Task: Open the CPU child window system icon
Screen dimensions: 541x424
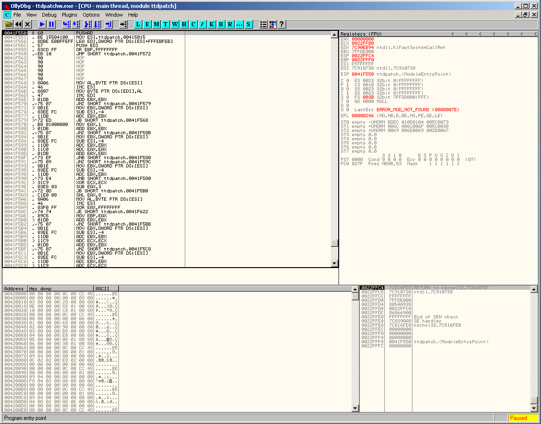Action: 7,15
